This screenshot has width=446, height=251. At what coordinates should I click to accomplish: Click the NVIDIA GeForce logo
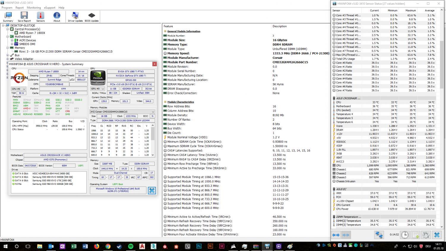tap(98, 78)
